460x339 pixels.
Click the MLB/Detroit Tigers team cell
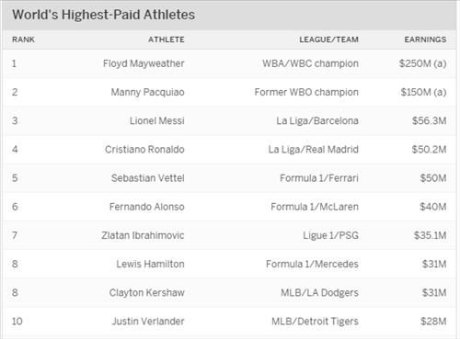coord(315,322)
